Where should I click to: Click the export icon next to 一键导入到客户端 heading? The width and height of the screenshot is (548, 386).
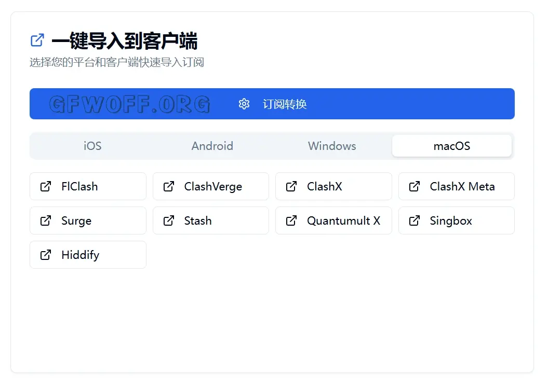36,39
